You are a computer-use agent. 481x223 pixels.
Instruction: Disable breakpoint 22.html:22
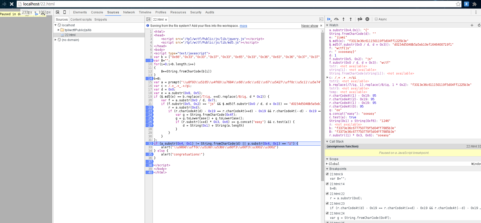pos(327,194)
